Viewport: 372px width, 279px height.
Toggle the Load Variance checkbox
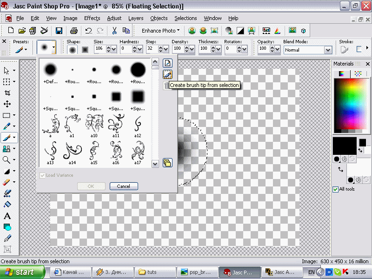pos(42,175)
